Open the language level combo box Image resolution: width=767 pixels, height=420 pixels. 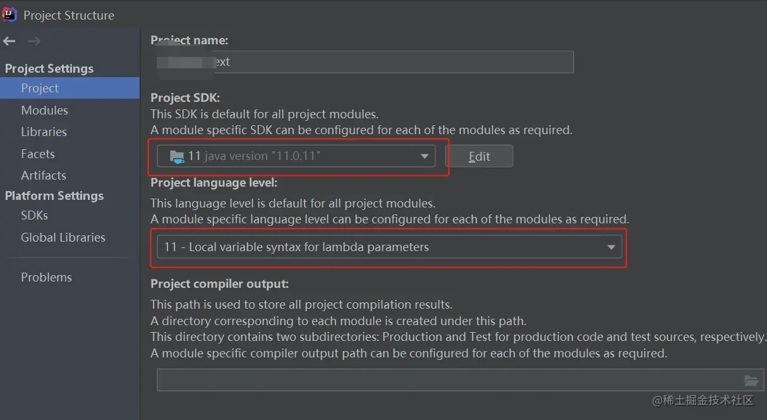[379, 247]
